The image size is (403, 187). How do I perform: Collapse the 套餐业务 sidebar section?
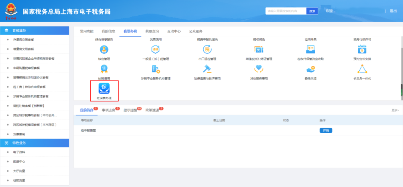[34, 30]
